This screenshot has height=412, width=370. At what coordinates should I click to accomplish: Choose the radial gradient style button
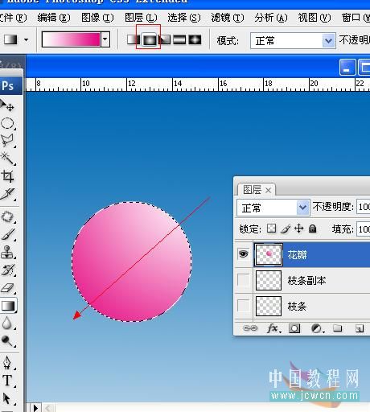pos(149,39)
